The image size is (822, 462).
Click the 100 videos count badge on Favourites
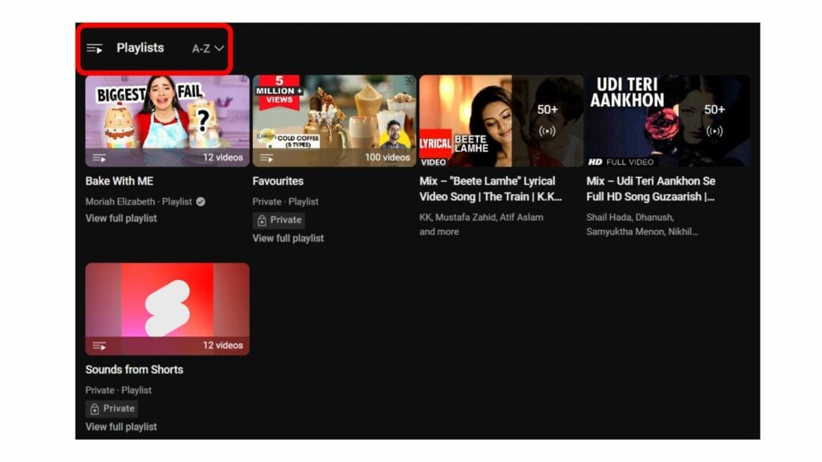(x=389, y=157)
